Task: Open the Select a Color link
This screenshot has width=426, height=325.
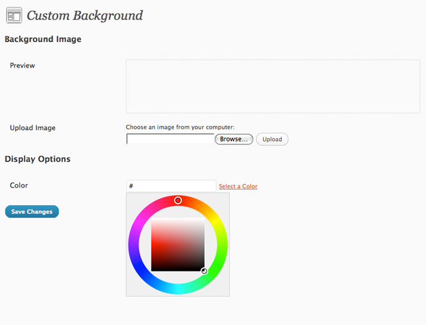Action: 238,186
